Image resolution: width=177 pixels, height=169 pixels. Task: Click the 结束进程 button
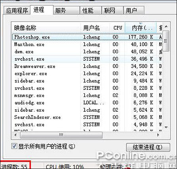(x=148, y=147)
